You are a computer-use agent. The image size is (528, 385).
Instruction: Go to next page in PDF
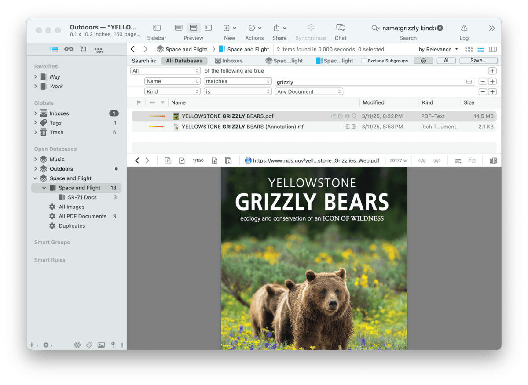[x=215, y=160]
